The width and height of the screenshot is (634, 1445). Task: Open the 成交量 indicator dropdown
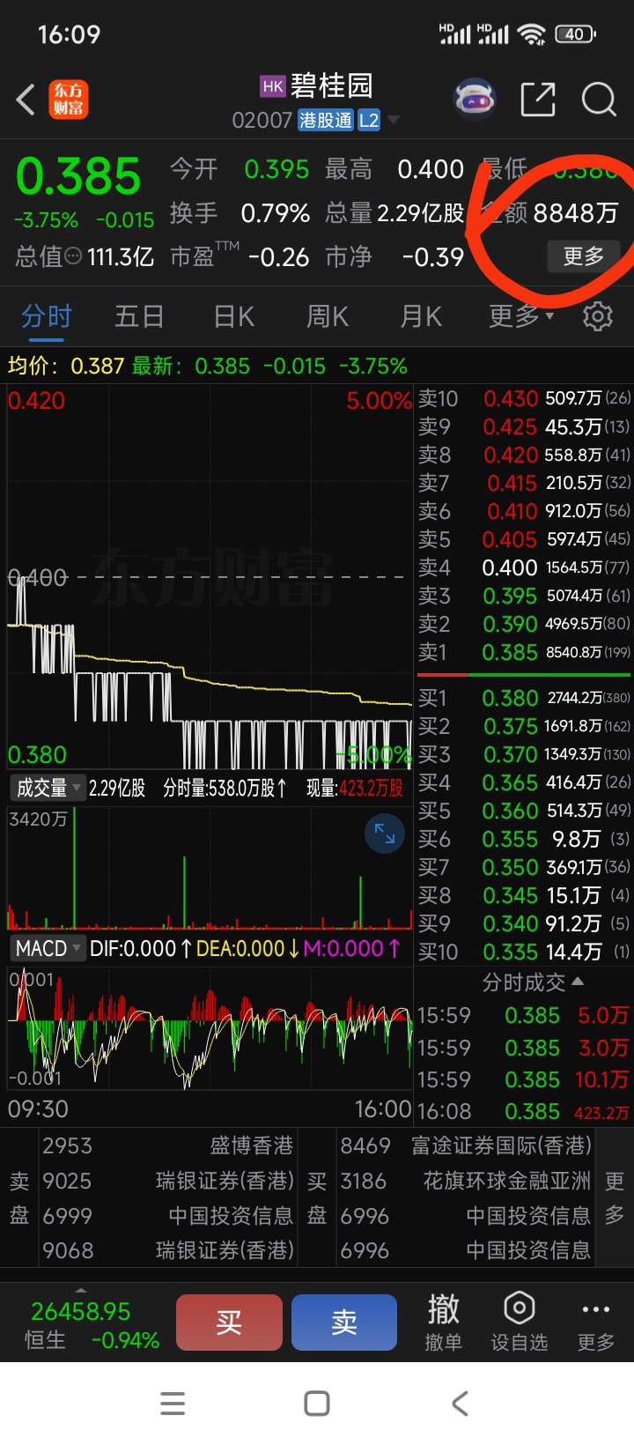49,788
